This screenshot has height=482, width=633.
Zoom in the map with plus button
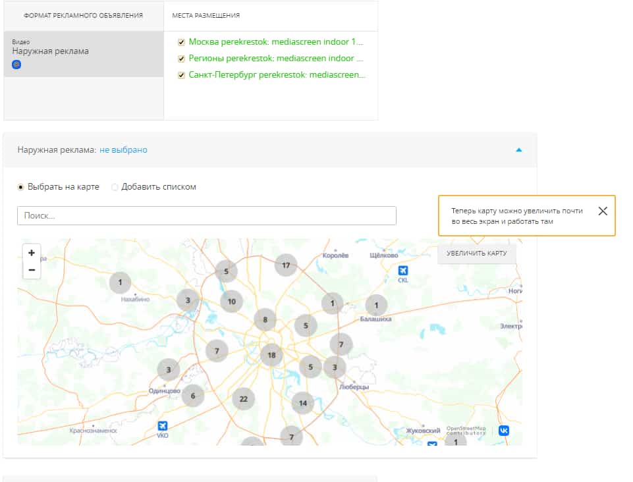[32, 253]
